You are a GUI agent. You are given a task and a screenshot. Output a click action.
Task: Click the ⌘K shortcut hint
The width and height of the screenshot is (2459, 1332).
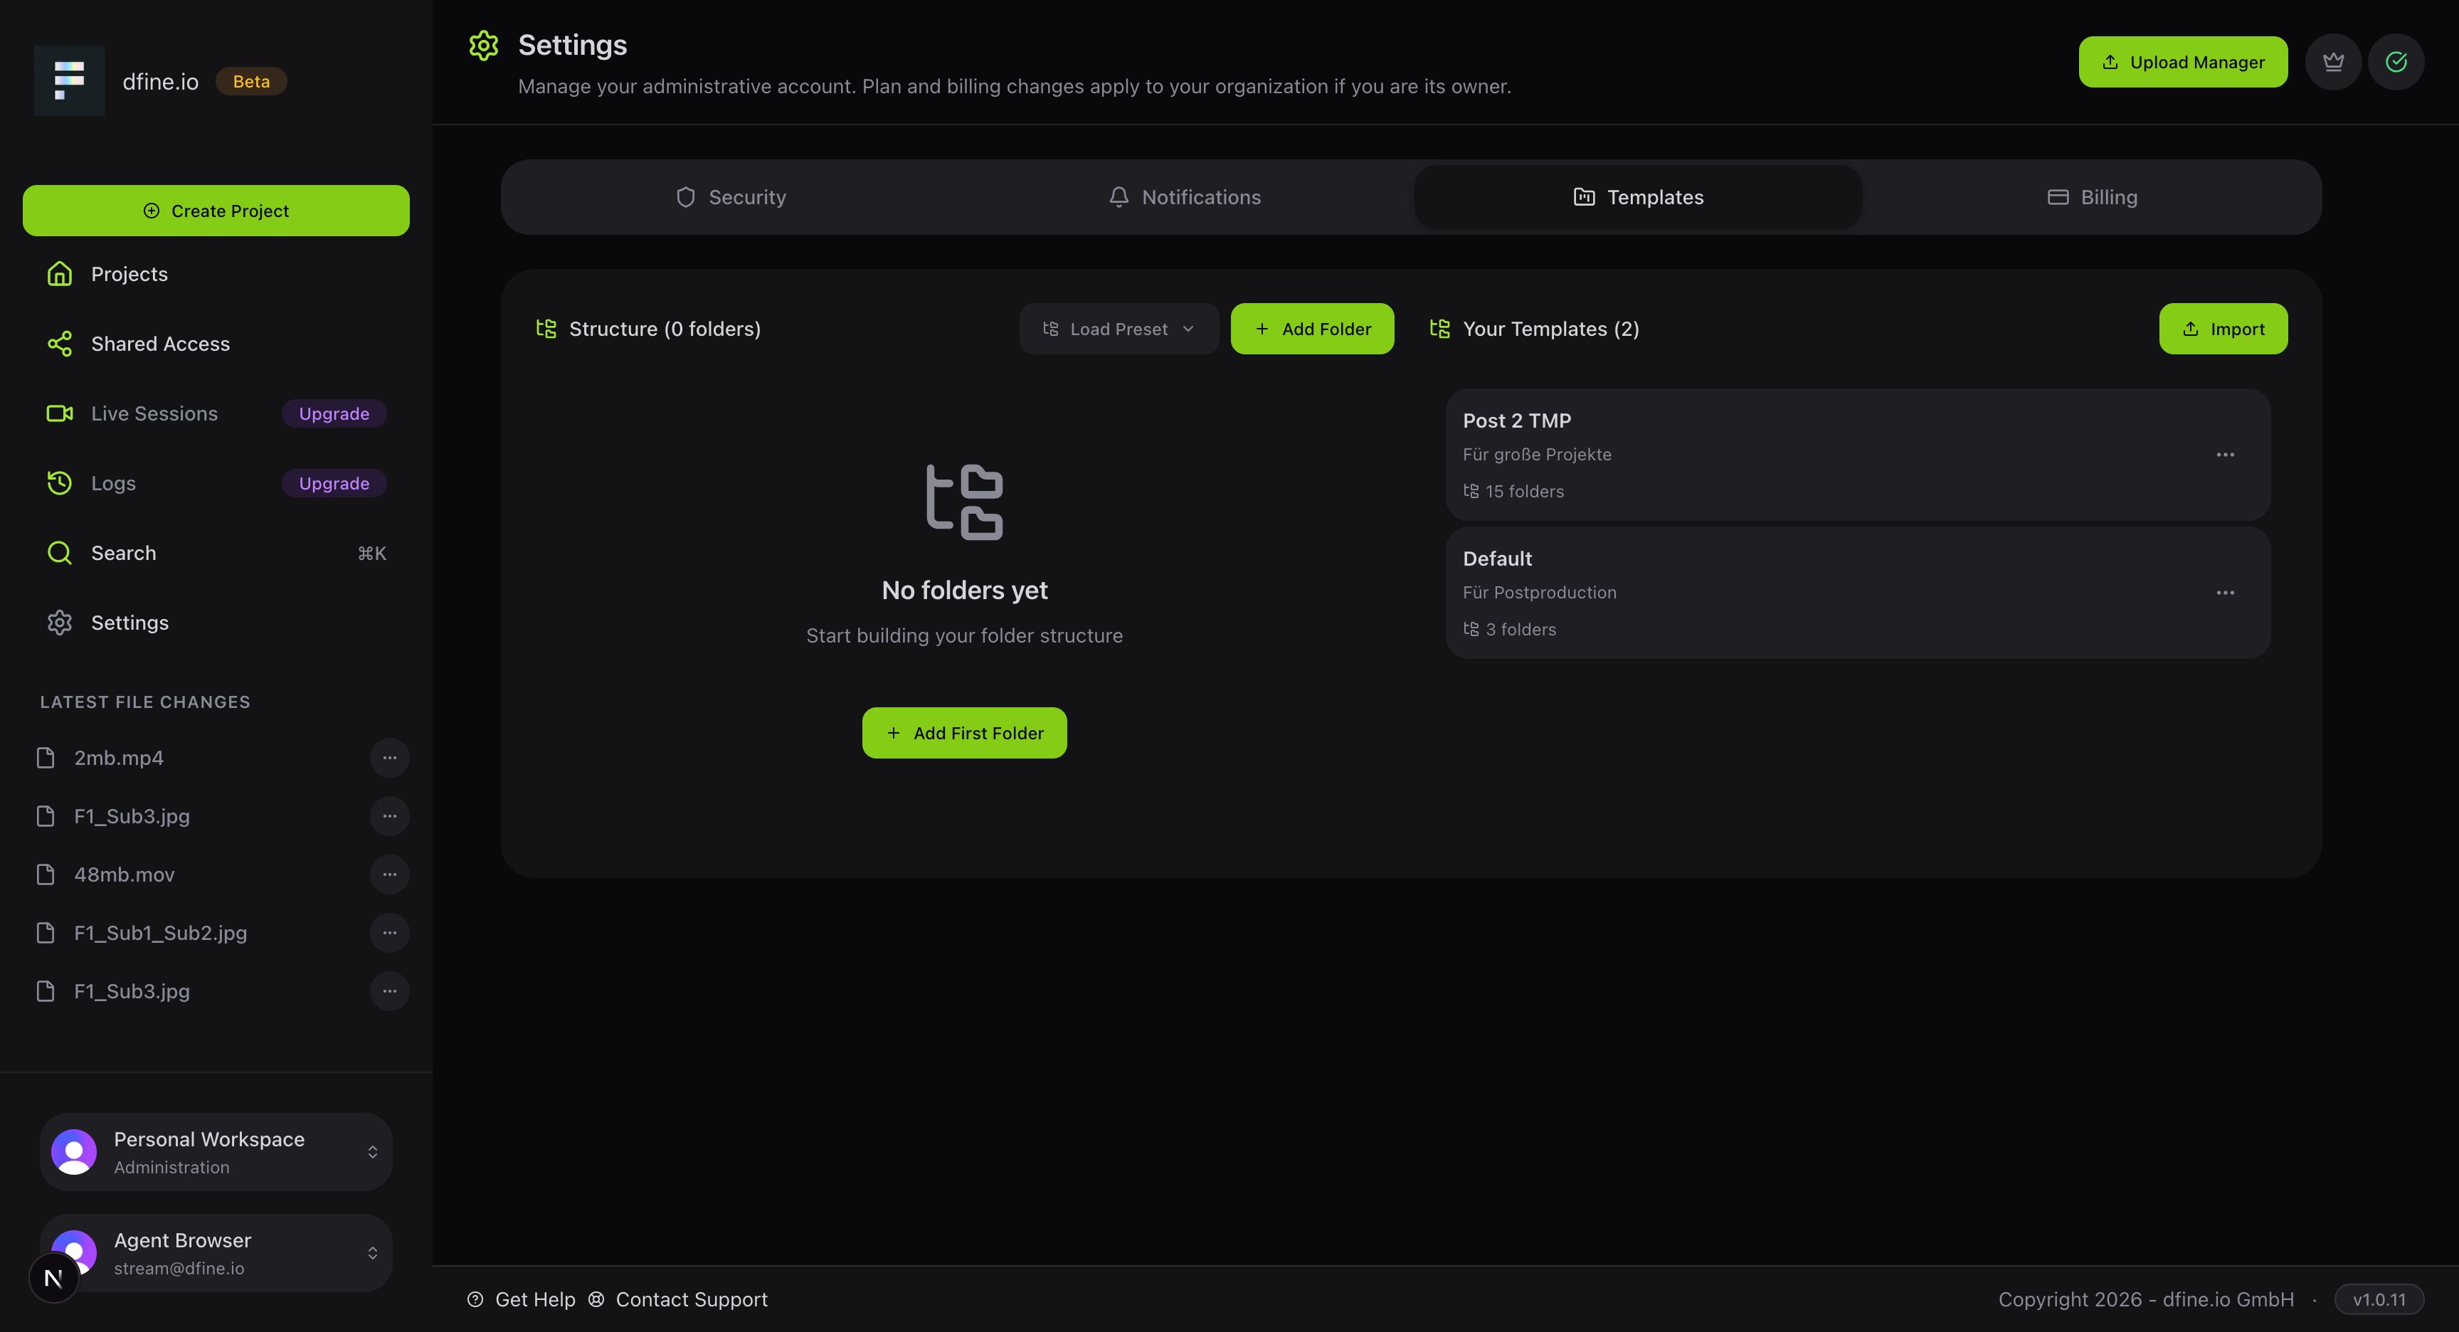(372, 553)
